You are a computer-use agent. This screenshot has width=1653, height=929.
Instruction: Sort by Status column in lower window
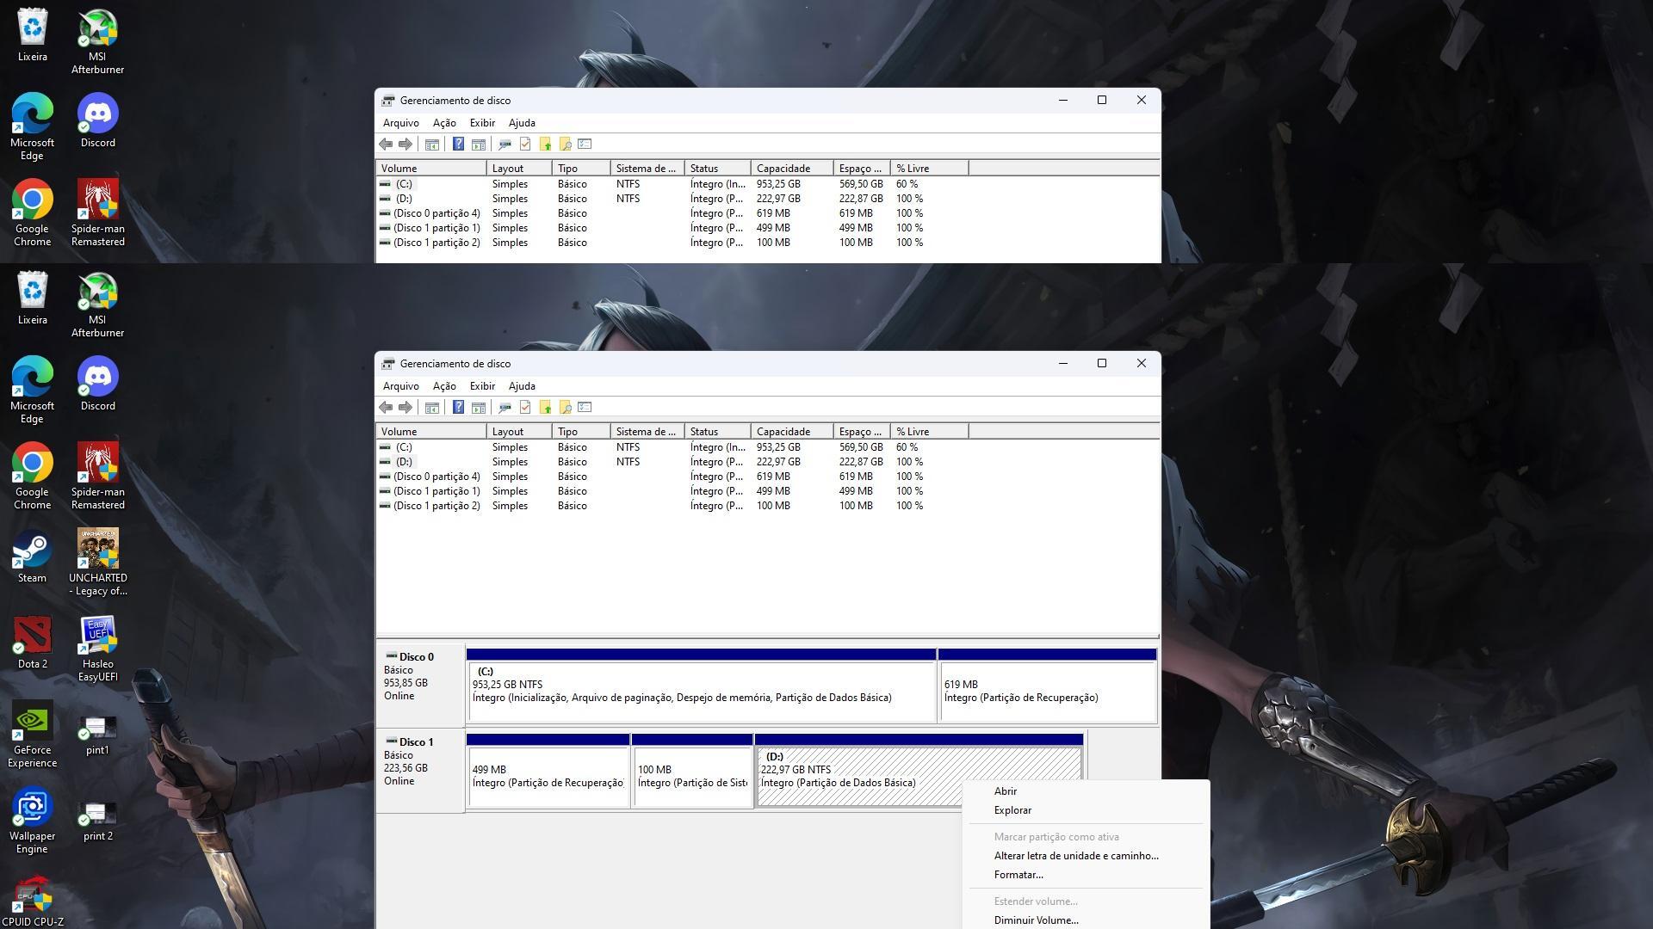point(717,432)
